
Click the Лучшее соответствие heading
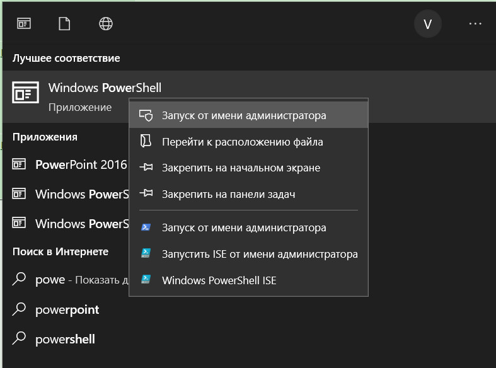point(66,58)
